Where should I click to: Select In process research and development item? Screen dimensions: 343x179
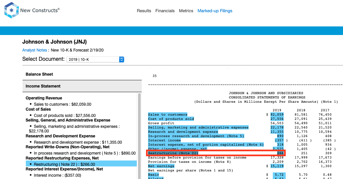(x=85, y=153)
